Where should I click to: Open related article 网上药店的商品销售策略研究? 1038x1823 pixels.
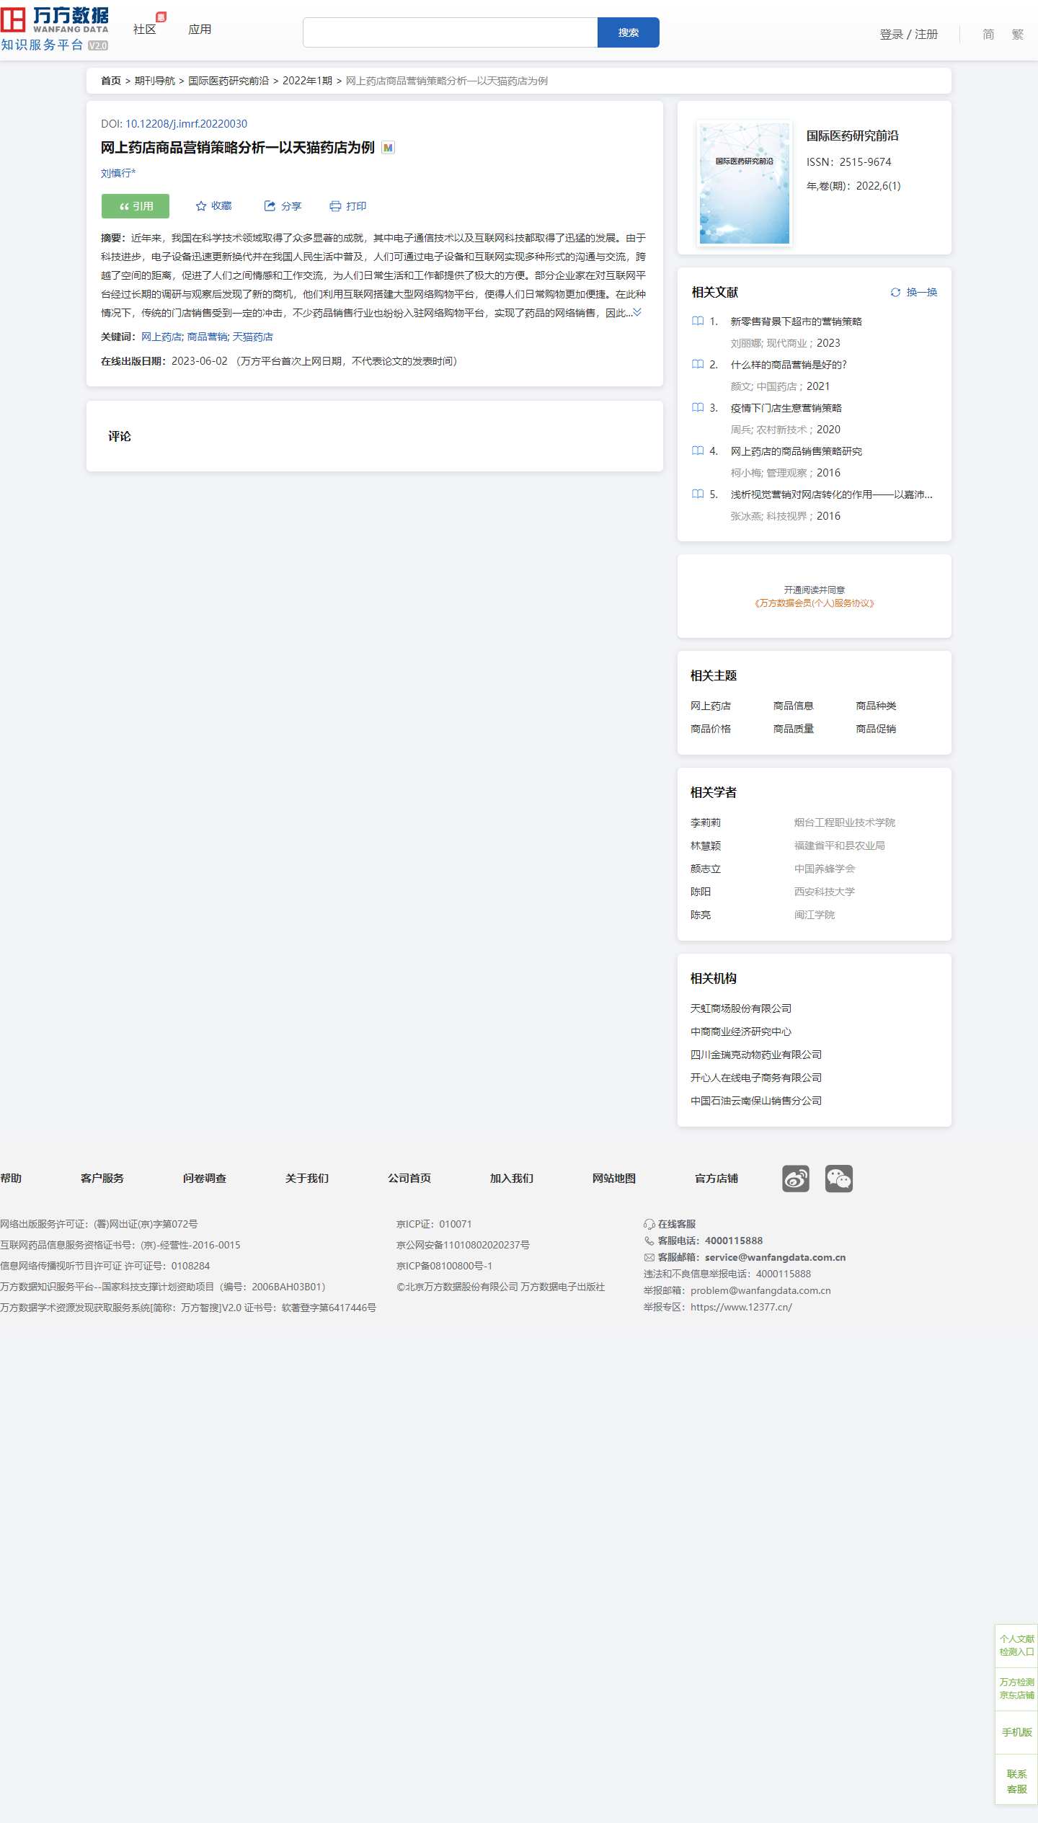pyautogui.click(x=797, y=451)
